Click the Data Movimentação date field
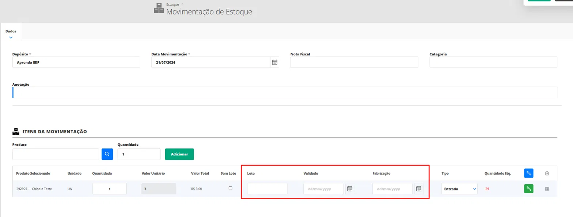573x217 pixels. [211, 62]
